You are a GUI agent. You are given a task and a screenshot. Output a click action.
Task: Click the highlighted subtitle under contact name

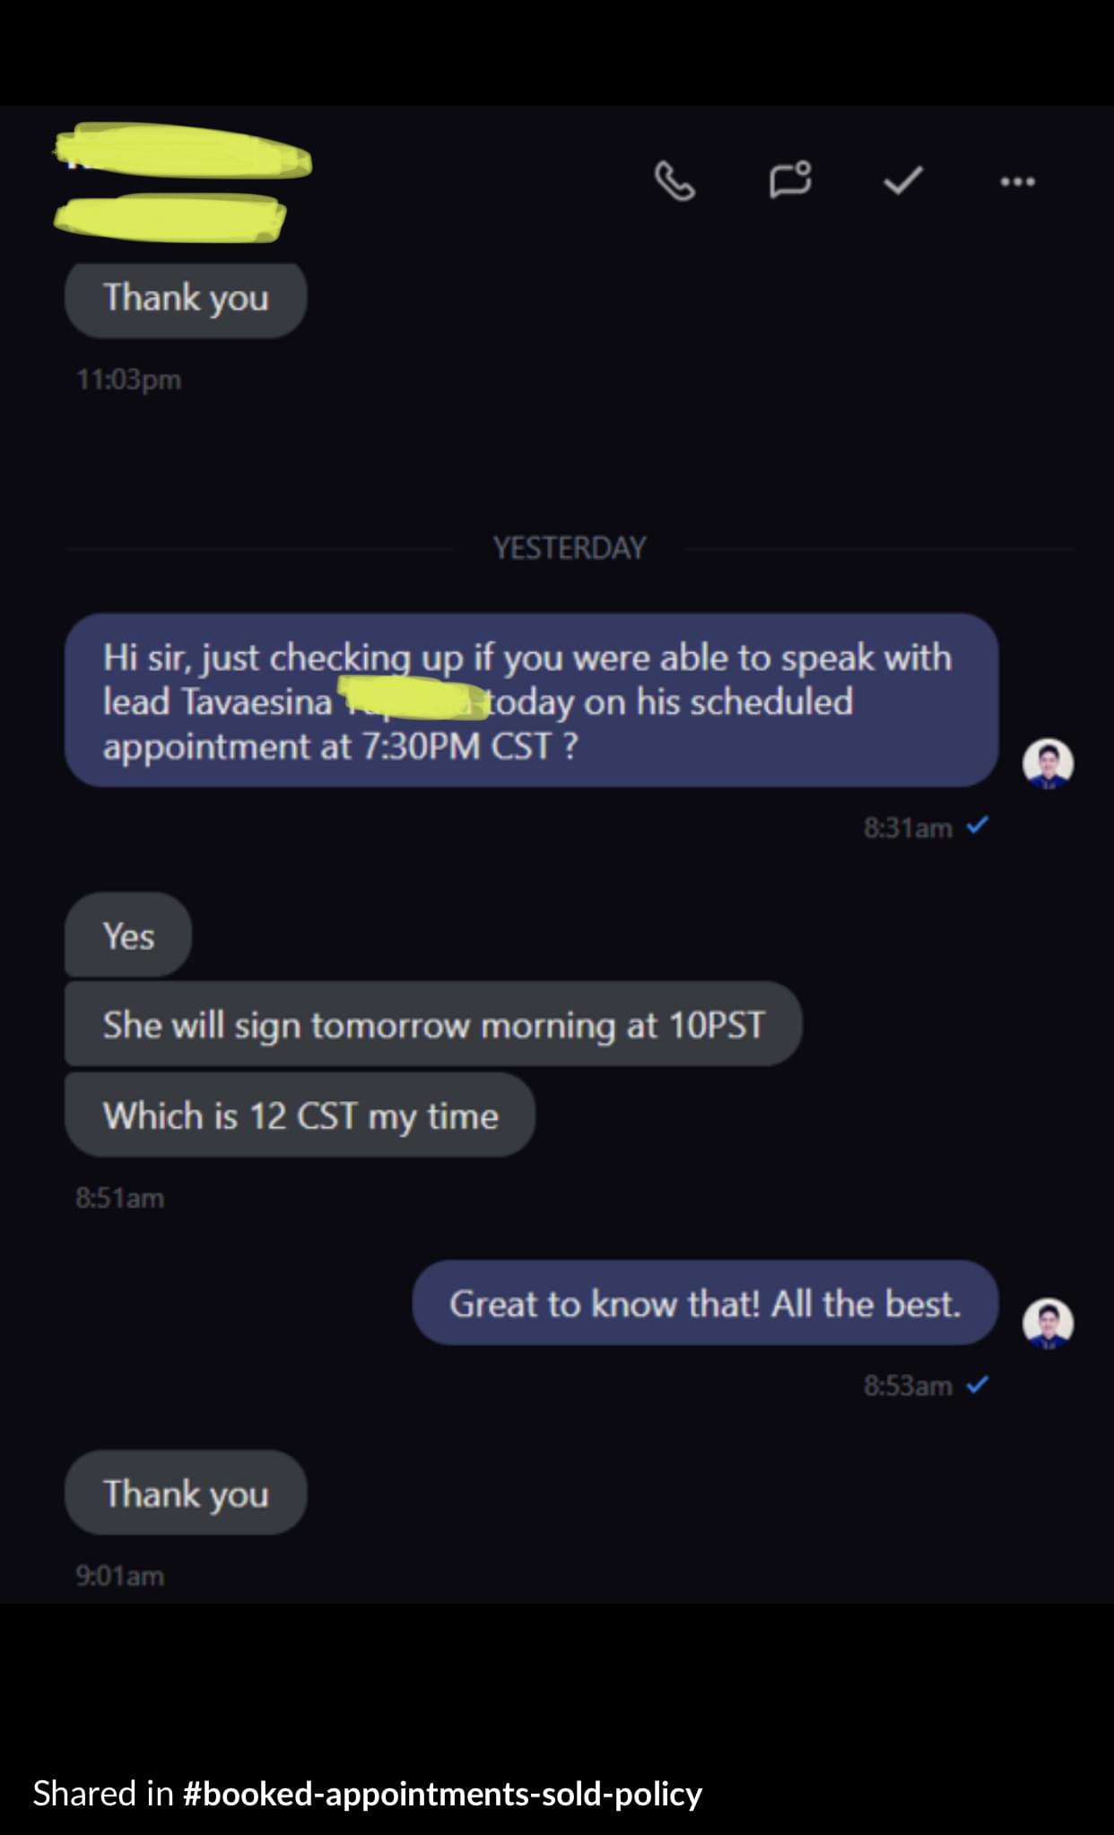(170, 217)
